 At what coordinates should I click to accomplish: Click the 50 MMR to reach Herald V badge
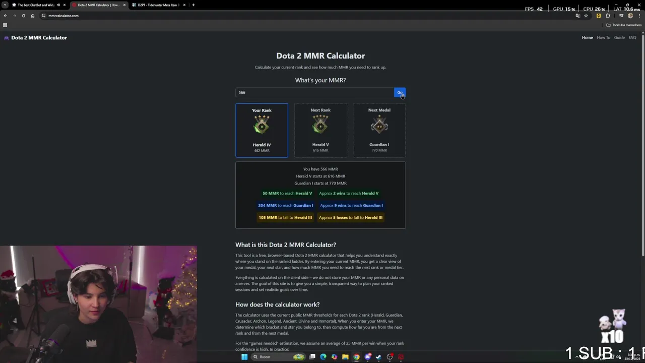point(287,193)
